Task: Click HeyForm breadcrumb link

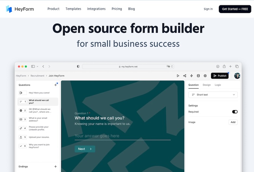Action: click(21, 76)
